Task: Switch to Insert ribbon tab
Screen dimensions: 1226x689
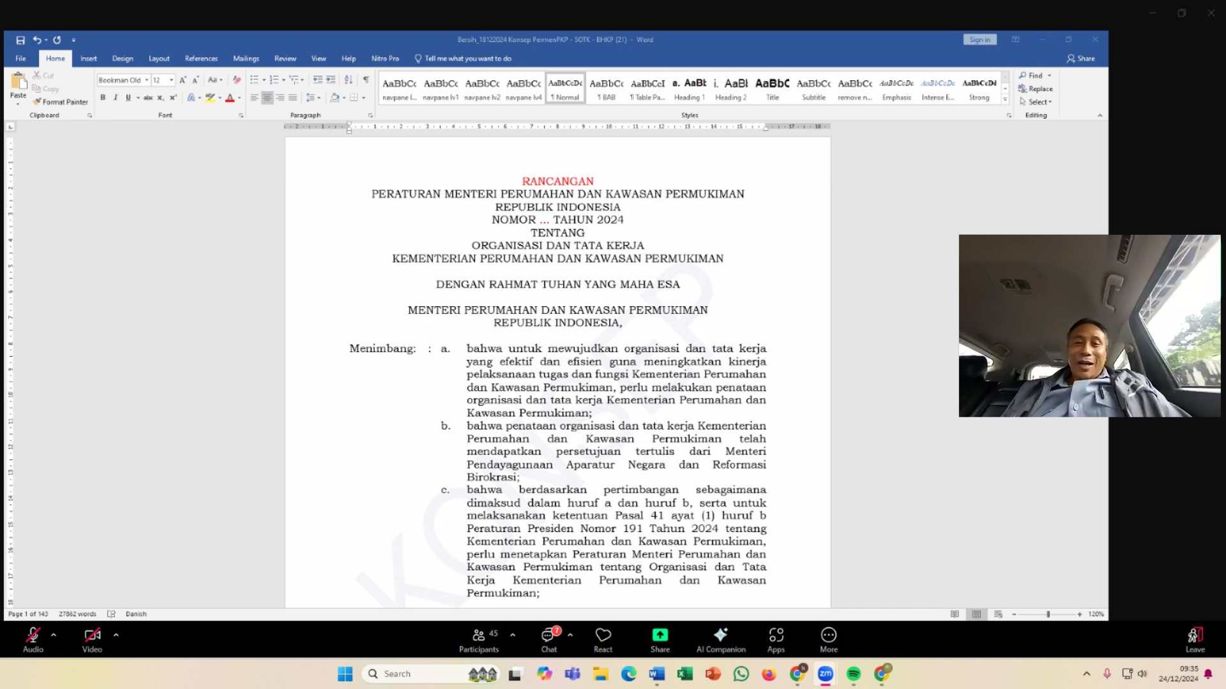Action: click(x=89, y=59)
